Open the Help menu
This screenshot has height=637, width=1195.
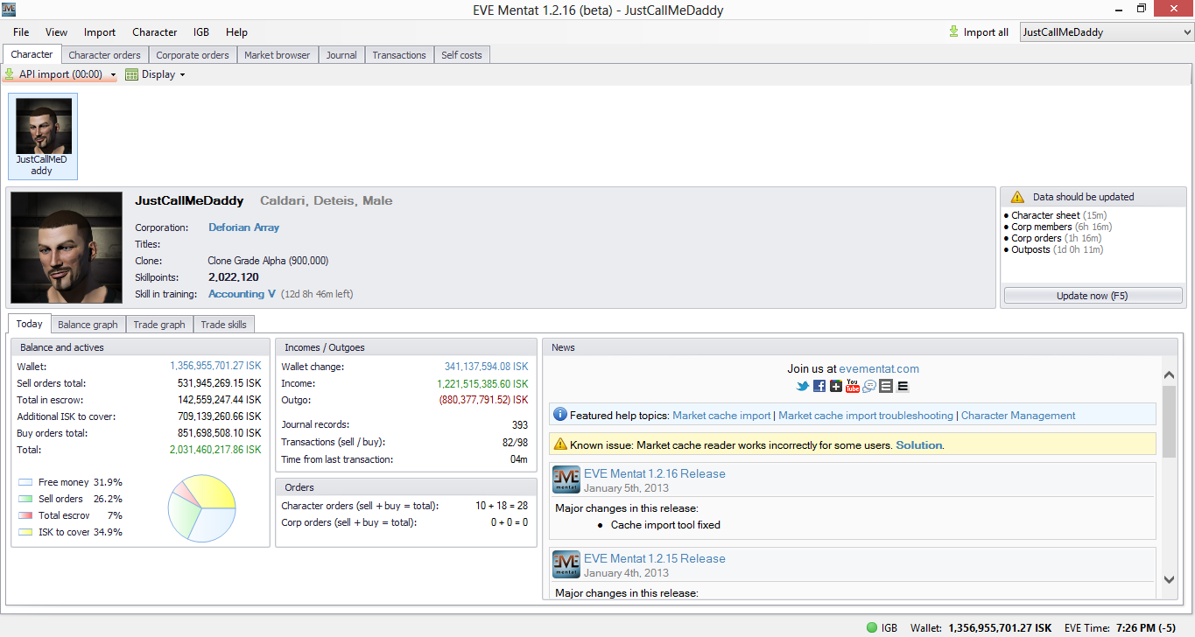coord(236,32)
